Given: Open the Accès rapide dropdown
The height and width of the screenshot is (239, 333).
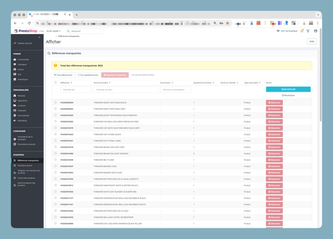Looking at the screenshot, I should pos(54,31).
